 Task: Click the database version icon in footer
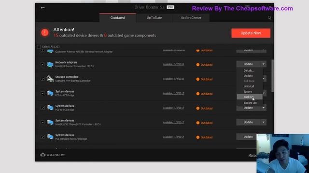click(x=43, y=155)
